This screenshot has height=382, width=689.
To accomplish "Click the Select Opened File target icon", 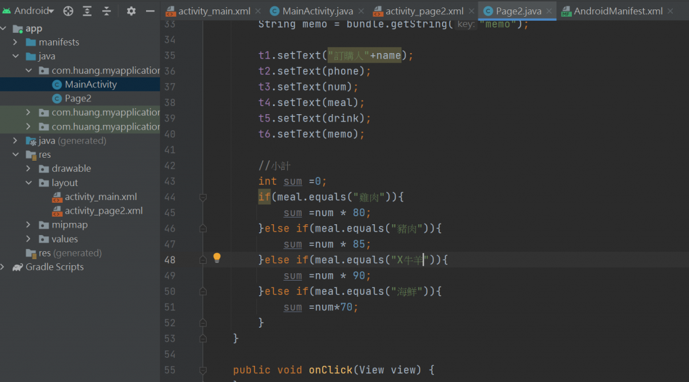I will point(68,11).
